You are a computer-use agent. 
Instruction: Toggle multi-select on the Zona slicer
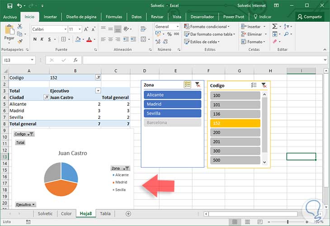(187, 85)
